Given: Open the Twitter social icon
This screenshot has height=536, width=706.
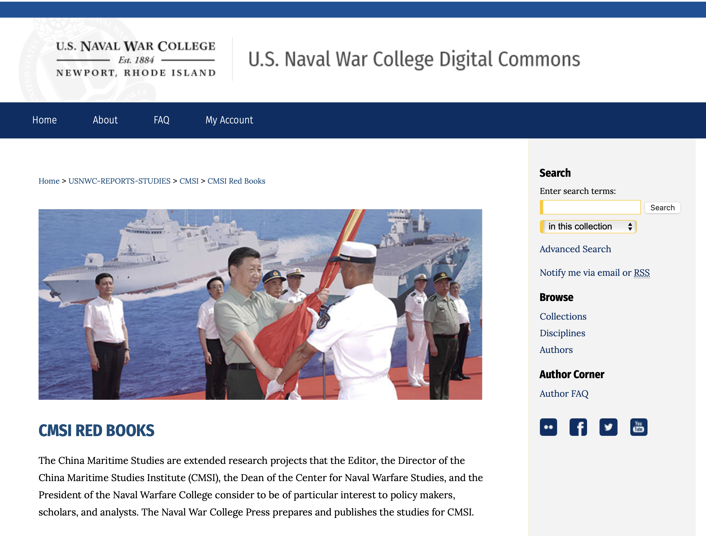Looking at the screenshot, I should pos(608,427).
